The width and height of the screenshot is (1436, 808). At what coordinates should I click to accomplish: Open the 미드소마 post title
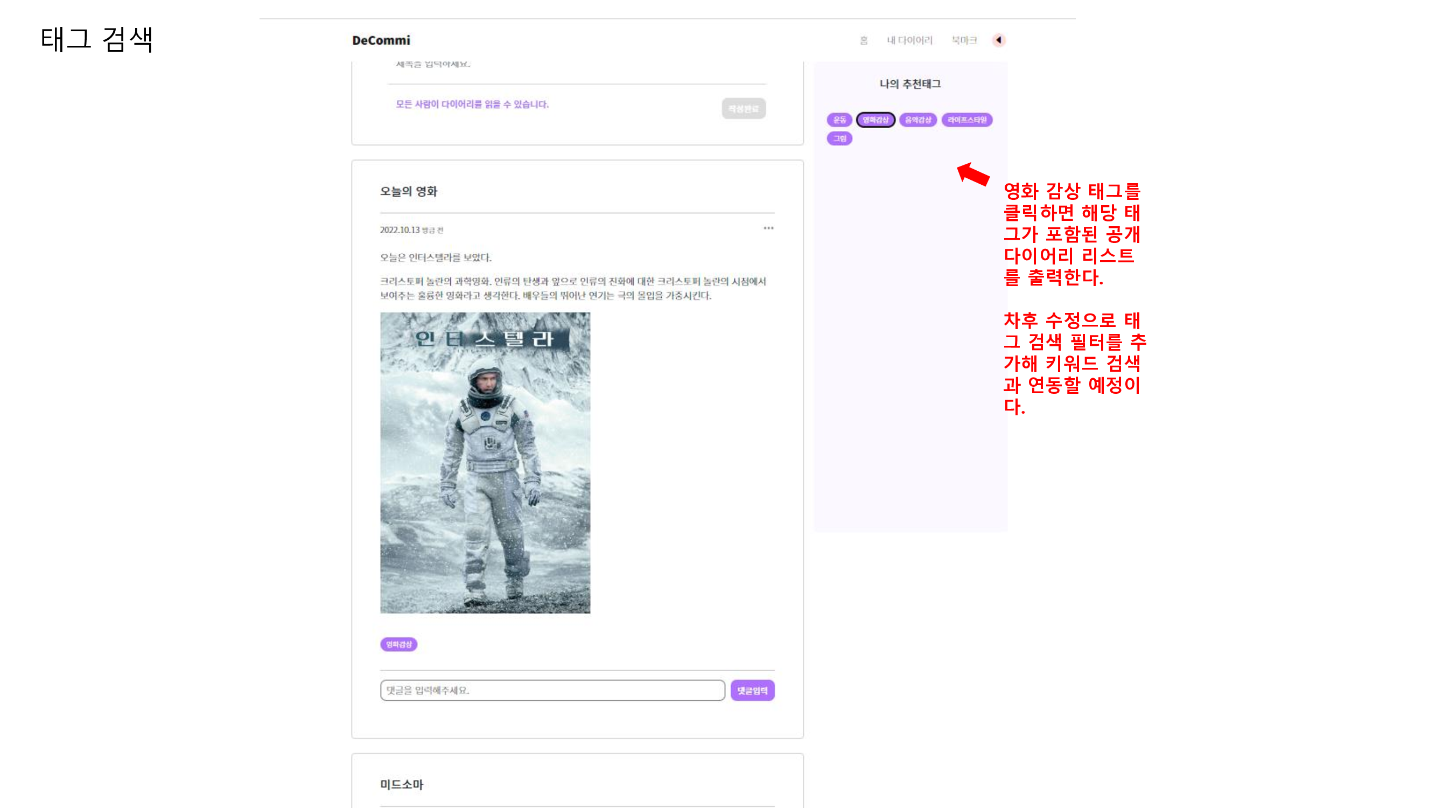coord(402,785)
